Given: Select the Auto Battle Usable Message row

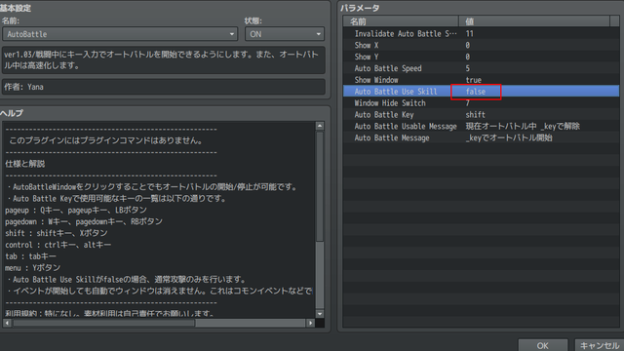Looking at the screenshot, I should click(481, 126).
